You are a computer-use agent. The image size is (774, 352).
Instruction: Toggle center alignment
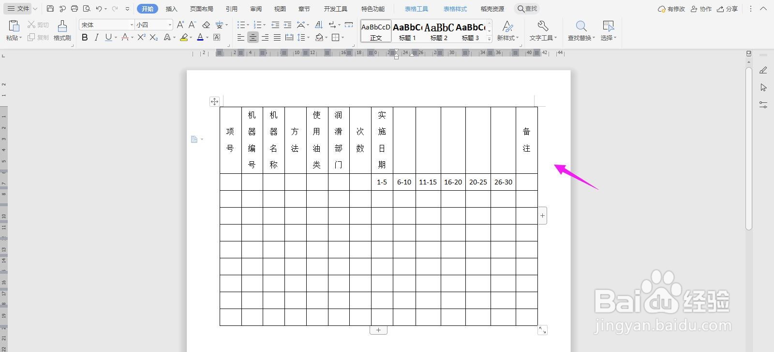coord(253,37)
